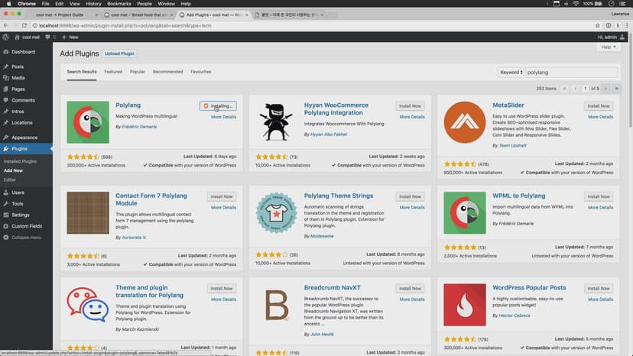Click the Polylang Theme Strings shirt icon
The width and height of the screenshot is (633, 356).
[276, 212]
